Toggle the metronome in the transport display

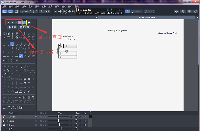[111, 10]
